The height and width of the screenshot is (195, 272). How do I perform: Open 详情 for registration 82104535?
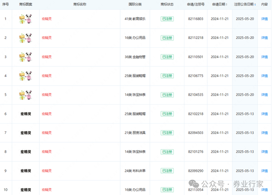pos(265,95)
